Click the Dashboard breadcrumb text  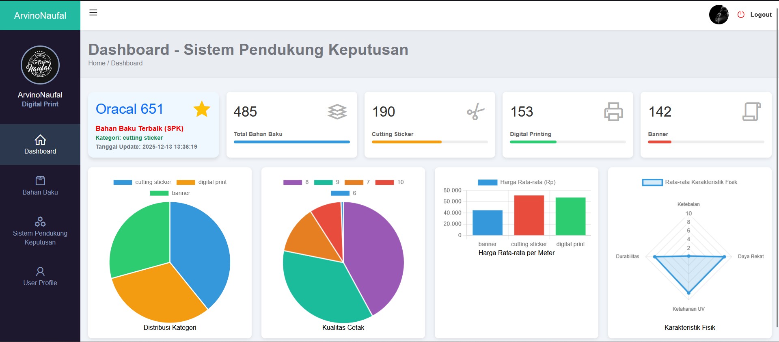[127, 63]
